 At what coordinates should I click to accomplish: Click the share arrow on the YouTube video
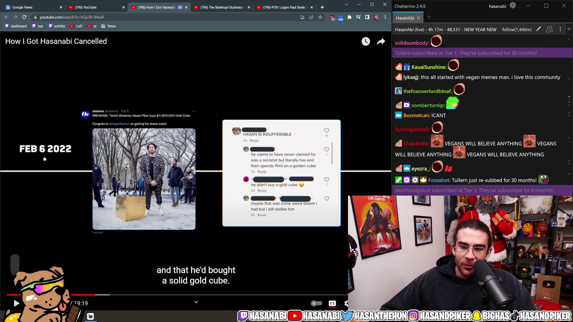tap(381, 41)
